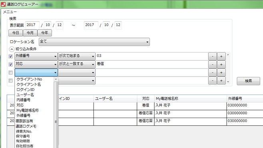Edit the start month field
263x148 pixels.
point(48,25)
